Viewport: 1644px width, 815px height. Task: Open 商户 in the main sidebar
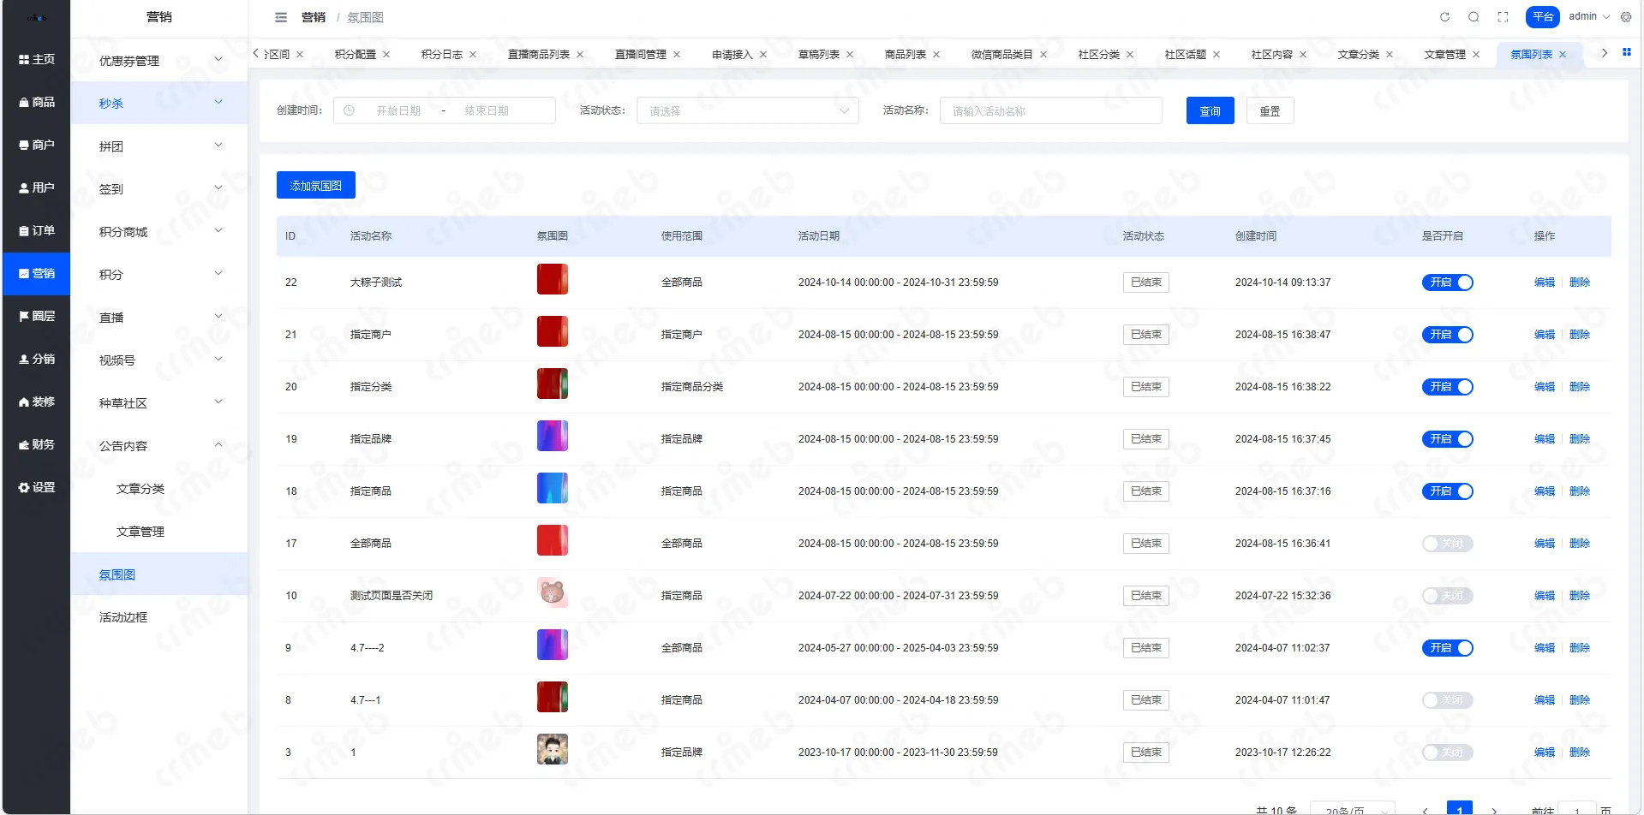point(37,145)
